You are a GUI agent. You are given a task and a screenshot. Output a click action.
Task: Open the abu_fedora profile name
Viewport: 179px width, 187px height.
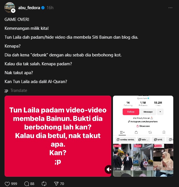click(29, 8)
